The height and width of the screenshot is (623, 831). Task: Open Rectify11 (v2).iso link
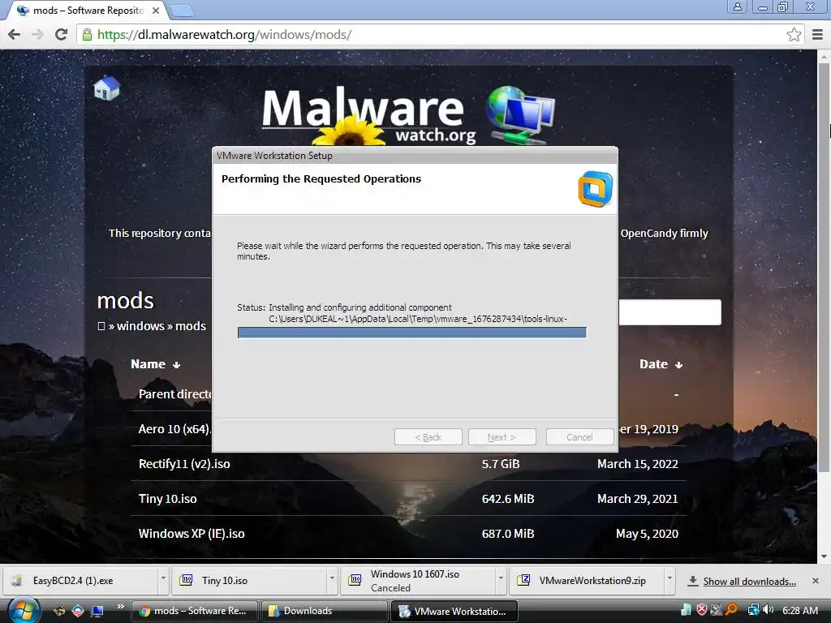pos(184,464)
